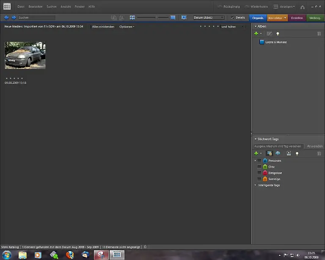Click the single photo view icon

coord(173,18)
